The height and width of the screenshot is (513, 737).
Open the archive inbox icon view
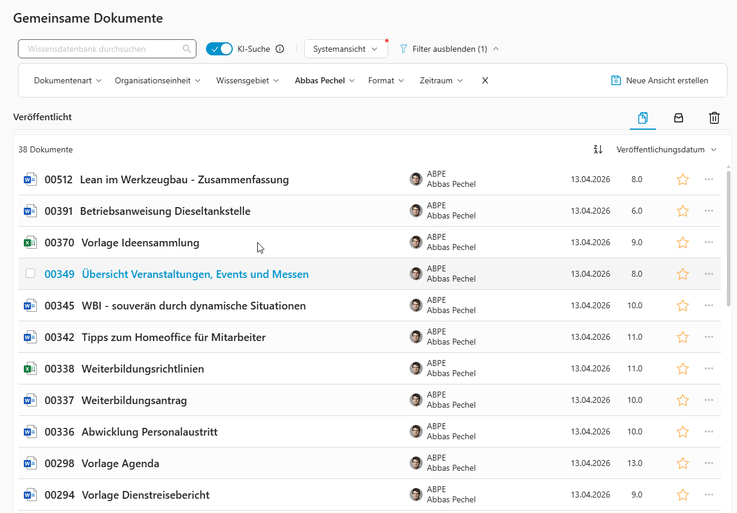[x=679, y=118]
